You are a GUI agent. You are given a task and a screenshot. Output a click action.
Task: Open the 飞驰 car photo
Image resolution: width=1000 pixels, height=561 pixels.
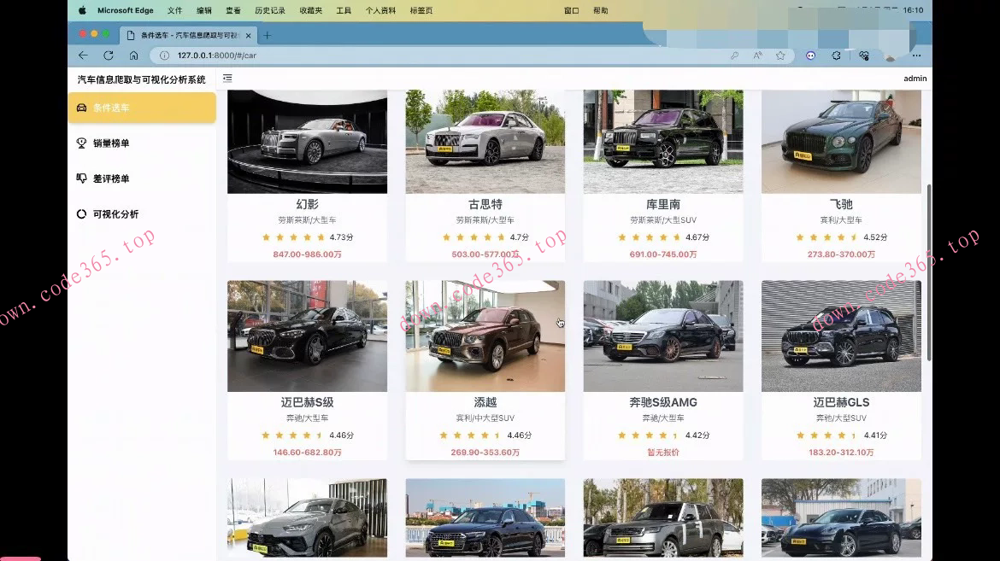point(841,142)
